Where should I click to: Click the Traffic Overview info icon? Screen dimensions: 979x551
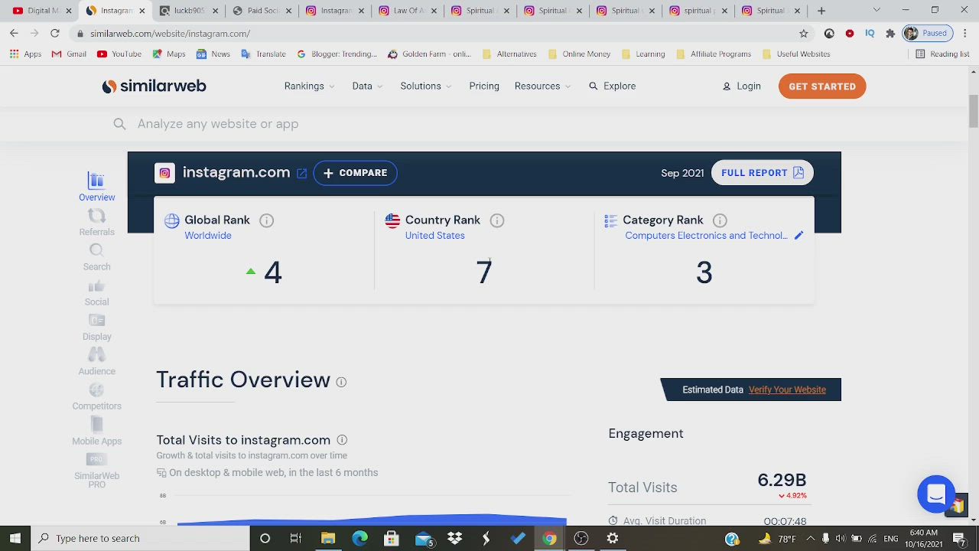341,382
